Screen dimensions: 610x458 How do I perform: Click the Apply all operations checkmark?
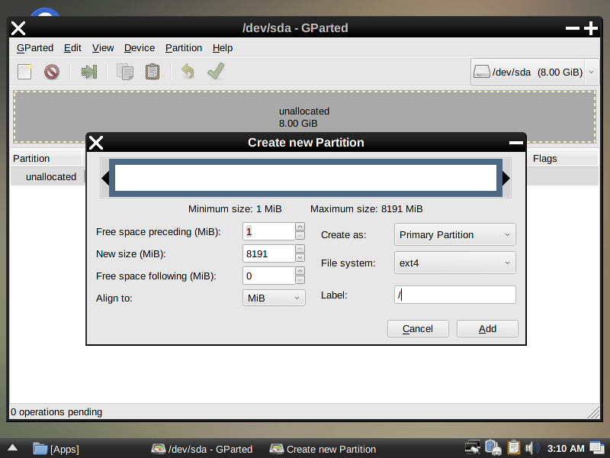point(216,71)
